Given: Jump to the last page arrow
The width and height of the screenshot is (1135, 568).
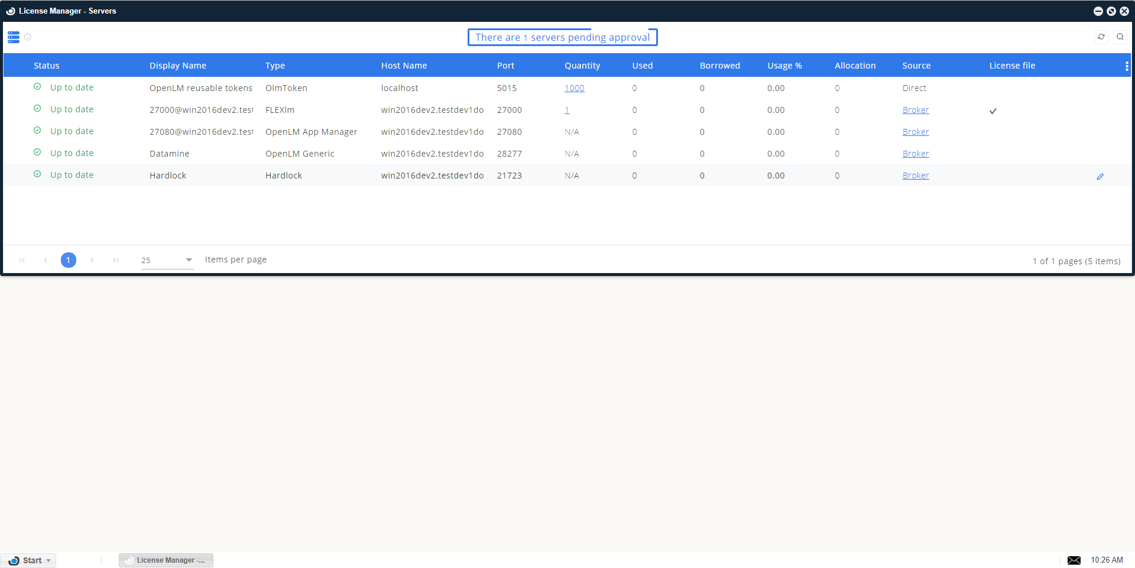Looking at the screenshot, I should pyautogui.click(x=115, y=260).
